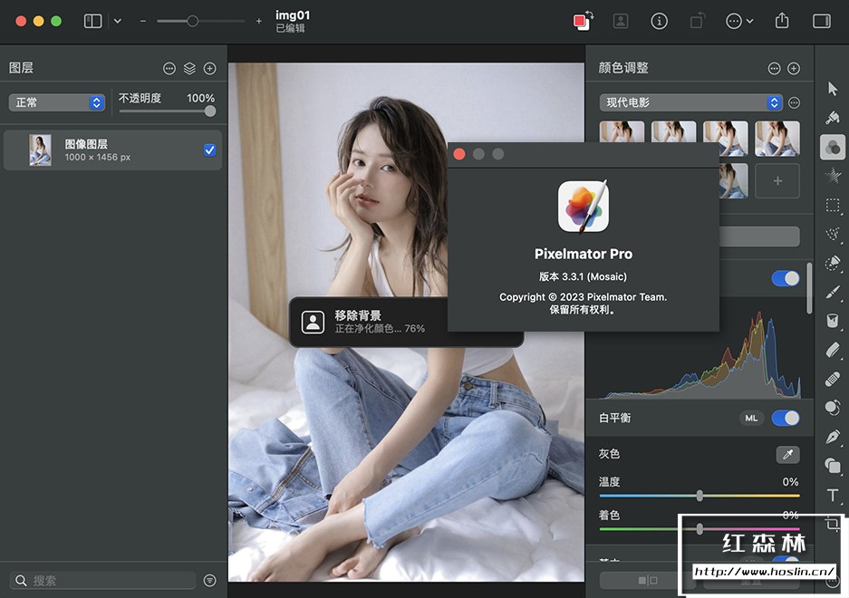Select the Quick Selection tool
Viewport: 849px width, 598px height.
tap(833, 263)
